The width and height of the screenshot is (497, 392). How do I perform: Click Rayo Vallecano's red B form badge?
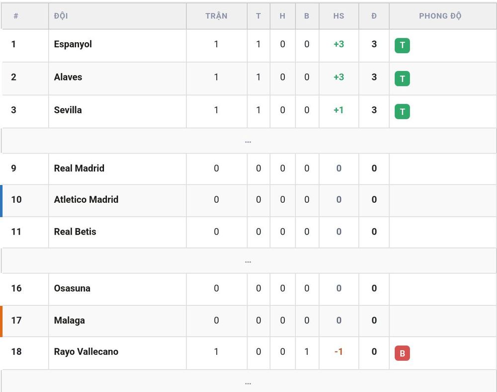coord(402,353)
